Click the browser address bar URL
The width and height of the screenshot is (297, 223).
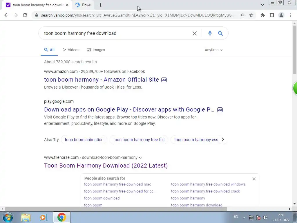(x=138, y=15)
